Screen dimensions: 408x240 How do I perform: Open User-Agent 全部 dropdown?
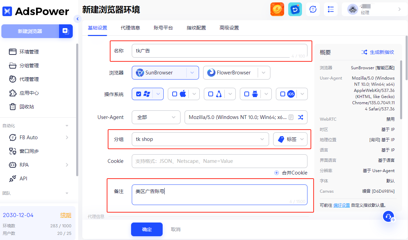pos(156,117)
